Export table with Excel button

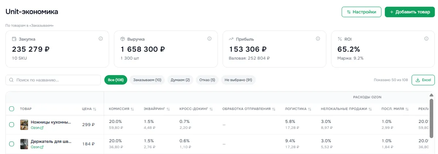pos(423,80)
